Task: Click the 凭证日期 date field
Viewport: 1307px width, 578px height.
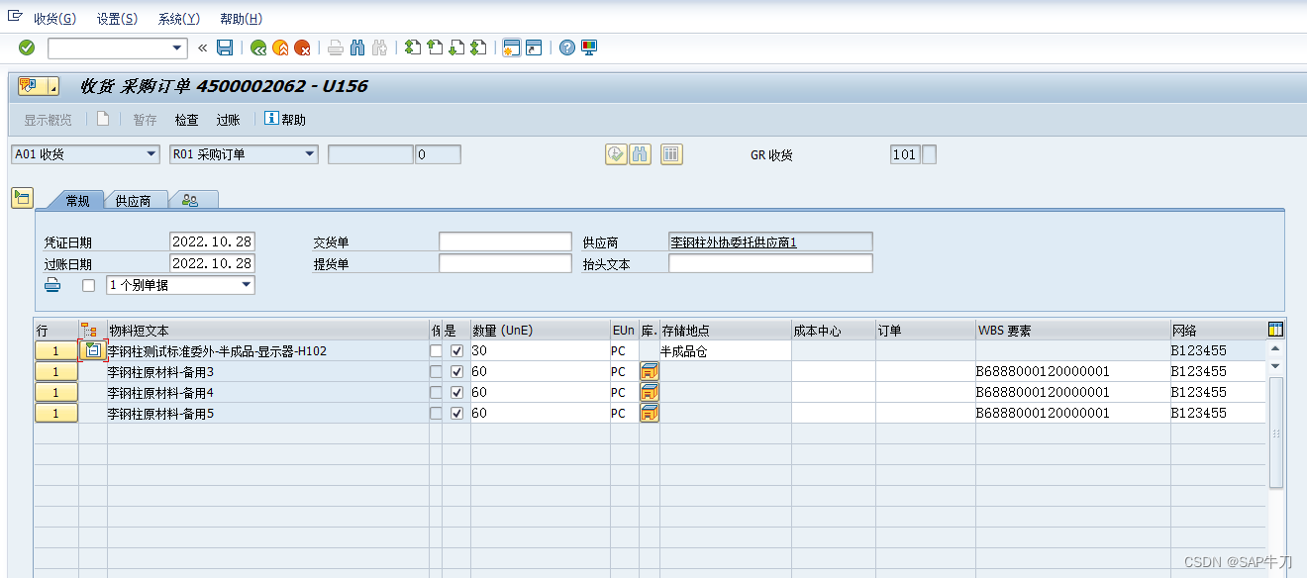Action: [212, 241]
